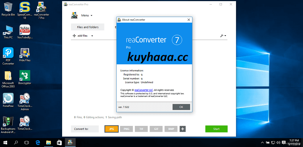Click network tray icon
The width and height of the screenshot is (303, 147).
[273, 143]
